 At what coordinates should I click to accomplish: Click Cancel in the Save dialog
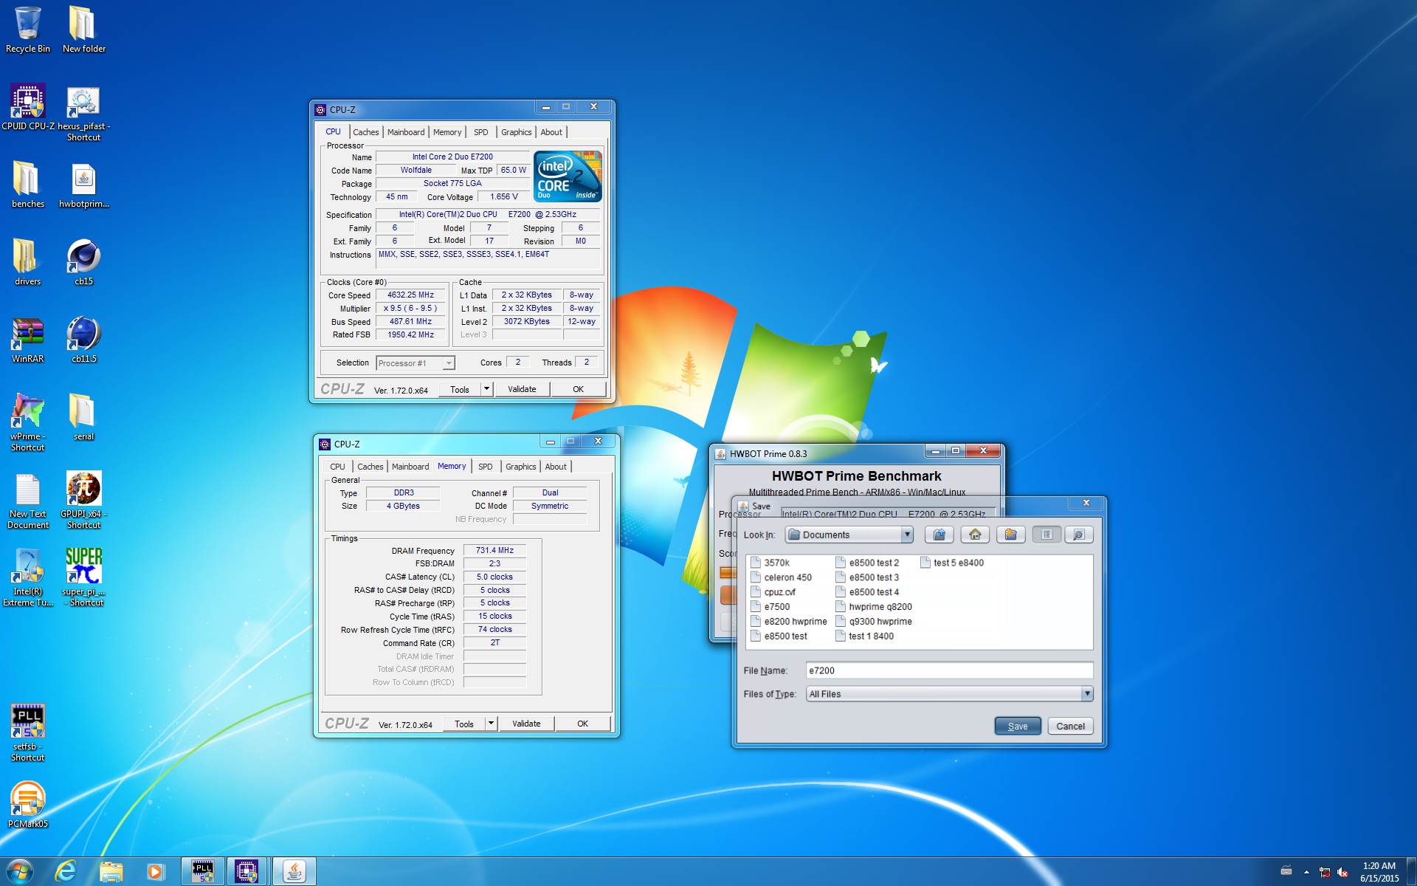tap(1070, 726)
